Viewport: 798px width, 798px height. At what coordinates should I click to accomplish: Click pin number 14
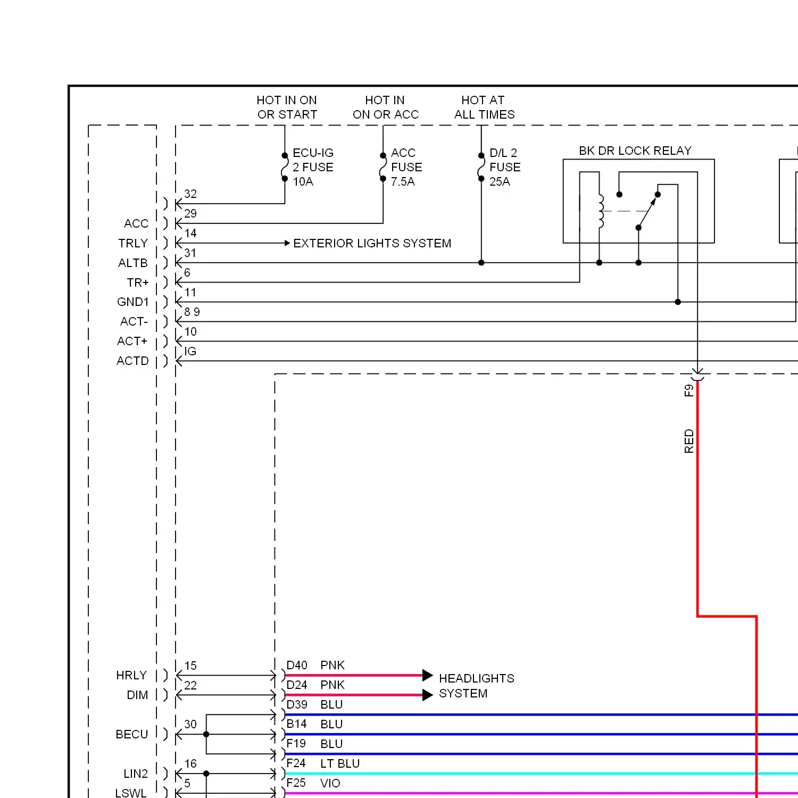(190, 233)
